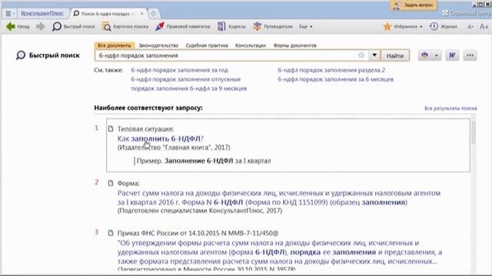Go back with the green Назад arrow
Screen dimensions: 492x276
click(18, 27)
